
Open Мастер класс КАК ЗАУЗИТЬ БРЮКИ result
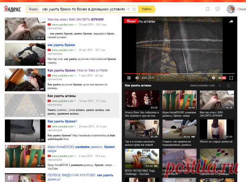coord(75,19)
